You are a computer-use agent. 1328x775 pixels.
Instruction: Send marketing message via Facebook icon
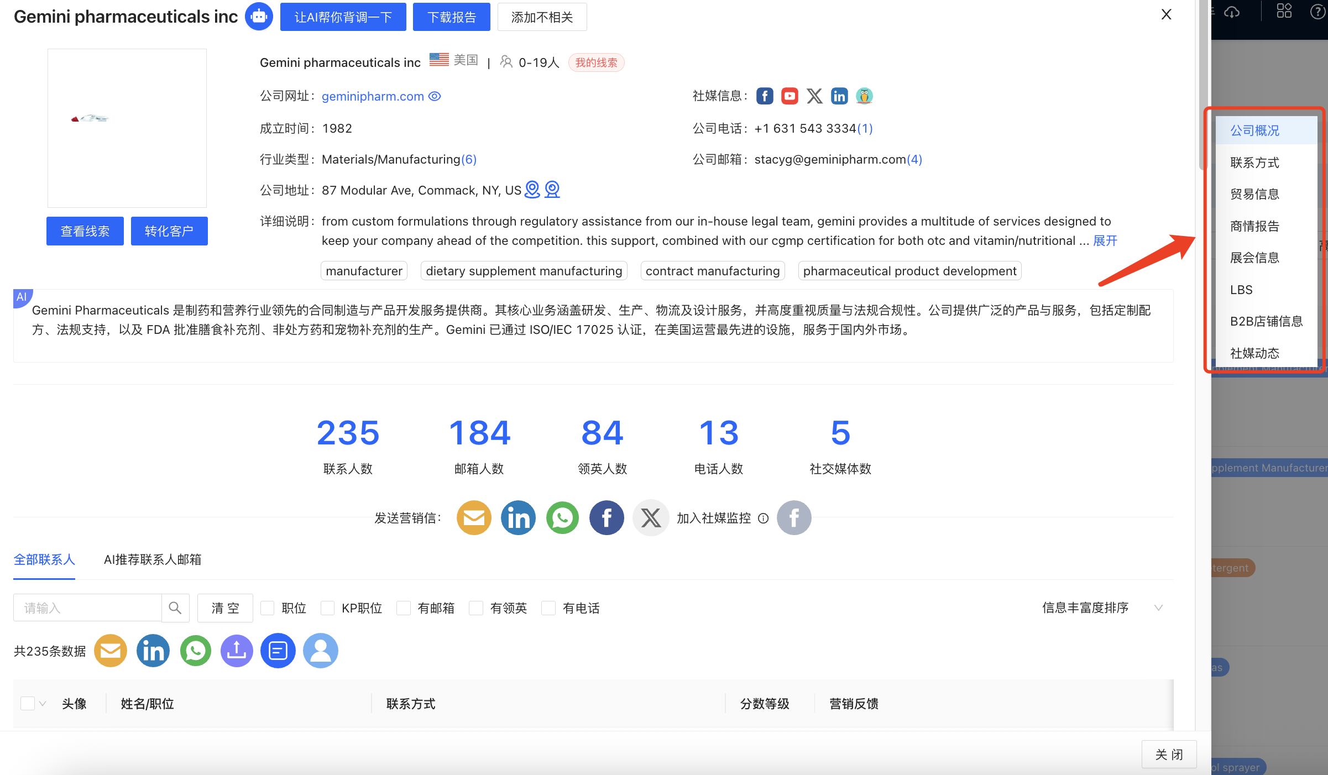click(607, 518)
